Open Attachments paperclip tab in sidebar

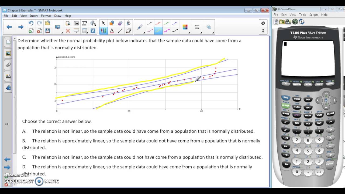pyautogui.click(x=8, y=65)
